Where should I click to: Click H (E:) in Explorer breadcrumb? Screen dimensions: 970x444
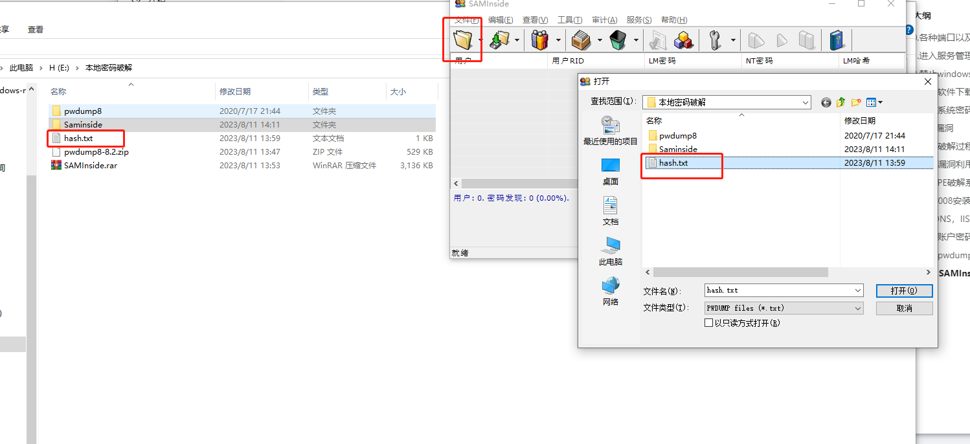(59, 67)
